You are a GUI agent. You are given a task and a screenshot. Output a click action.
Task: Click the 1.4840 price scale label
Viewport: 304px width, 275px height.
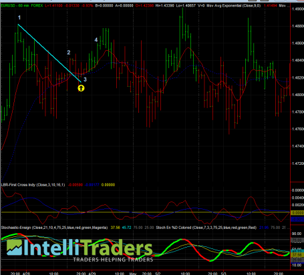298,60
